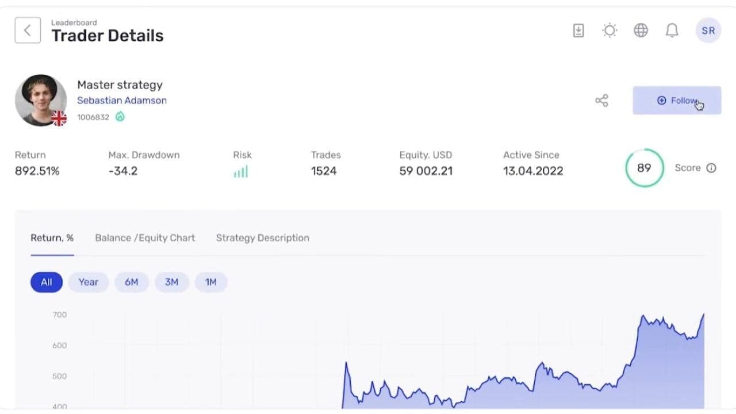736x414 pixels.
Task: Open the download report icon
Action: pos(578,30)
